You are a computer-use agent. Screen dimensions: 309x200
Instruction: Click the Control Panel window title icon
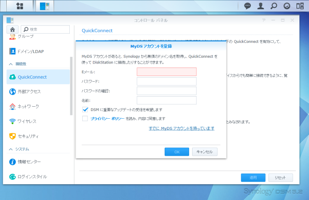[10, 20]
